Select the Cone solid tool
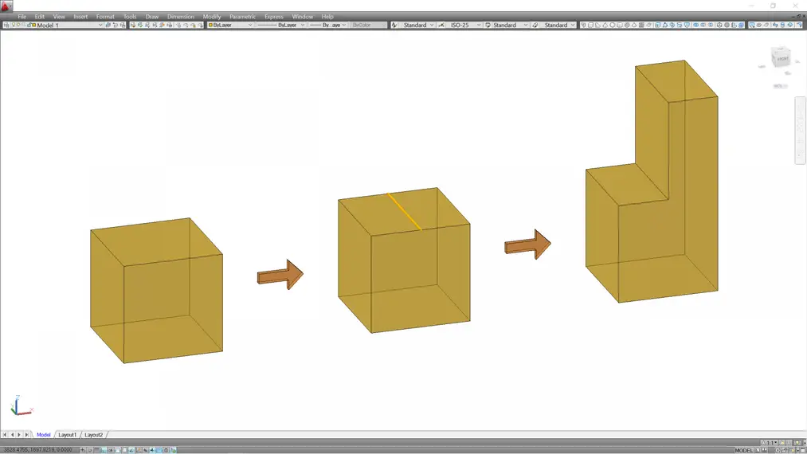 pyautogui.click(x=604, y=25)
